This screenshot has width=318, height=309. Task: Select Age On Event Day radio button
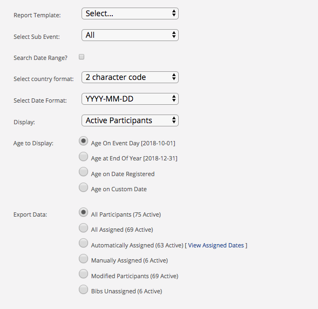pyautogui.click(x=83, y=141)
